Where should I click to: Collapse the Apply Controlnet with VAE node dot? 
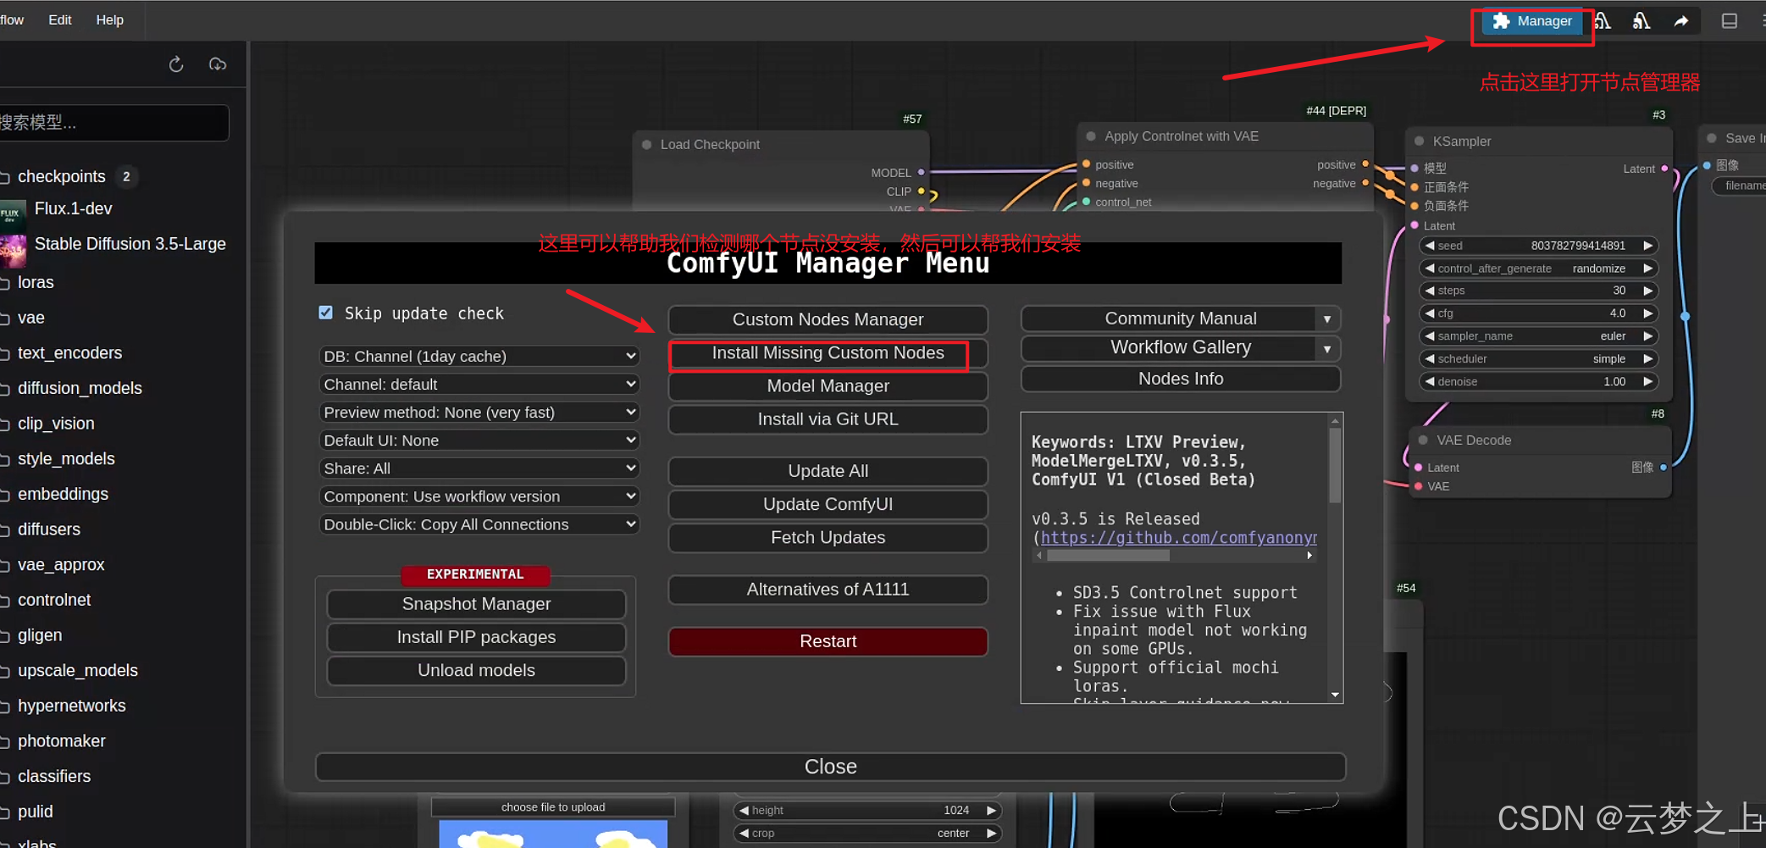[1091, 136]
